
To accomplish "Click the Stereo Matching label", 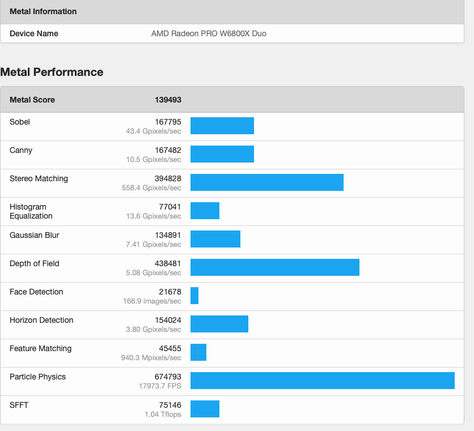I will pyautogui.click(x=39, y=179).
